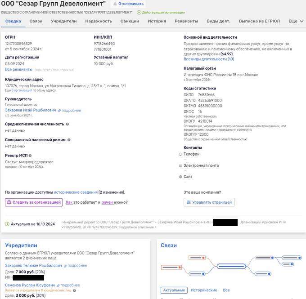Click help icon beside Специальный налоговый режим

pyautogui.click(x=69, y=140)
